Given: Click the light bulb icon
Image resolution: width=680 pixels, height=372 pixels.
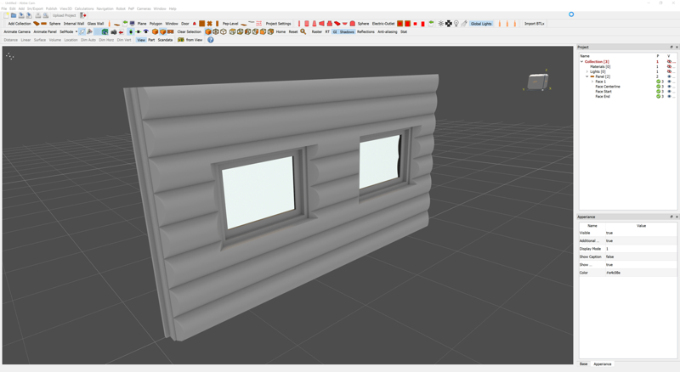Looking at the screenshot, I should click(456, 24).
